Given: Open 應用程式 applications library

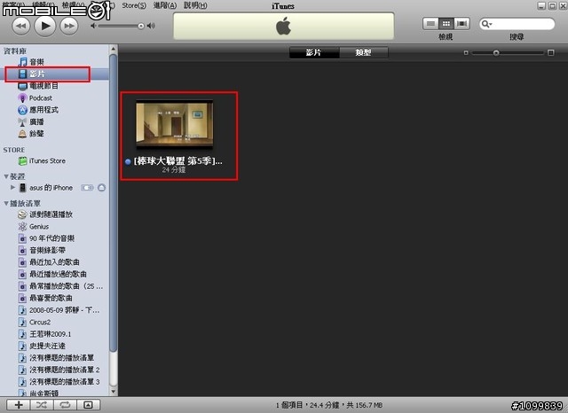Looking at the screenshot, I should [x=38, y=110].
